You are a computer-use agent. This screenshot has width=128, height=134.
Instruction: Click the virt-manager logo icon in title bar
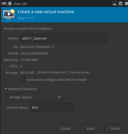point(4,4)
